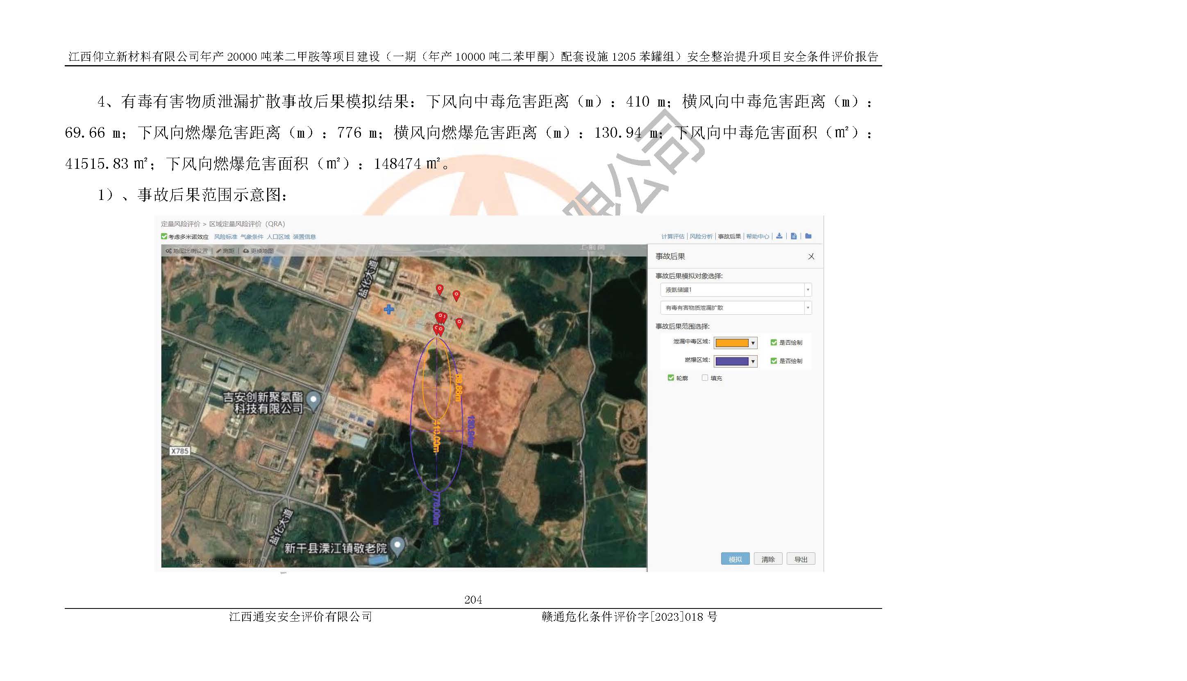The width and height of the screenshot is (1187, 681).
Task: Close the 事故后果 panel with X
Action: click(811, 257)
